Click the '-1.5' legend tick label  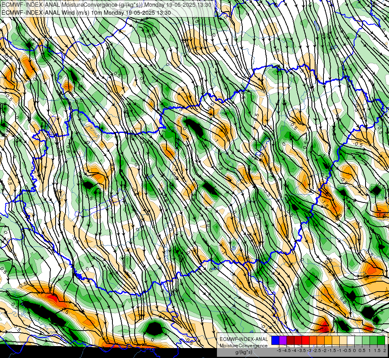tap(332, 350)
